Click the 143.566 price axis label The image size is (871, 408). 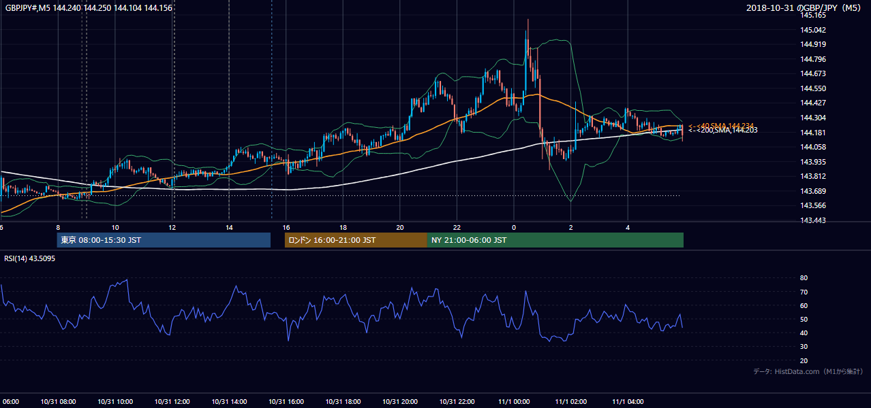tap(813, 205)
